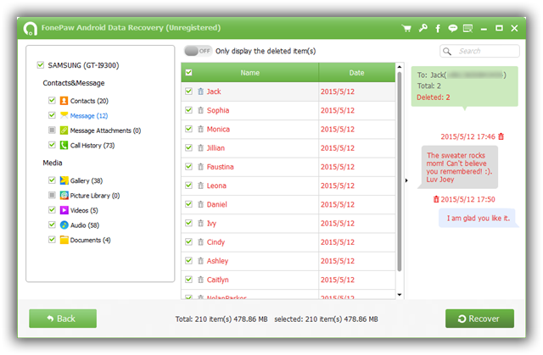Click the trash icon next to 17:50 timestamp
Image resolution: width=543 pixels, height=355 pixels.
coord(436,199)
